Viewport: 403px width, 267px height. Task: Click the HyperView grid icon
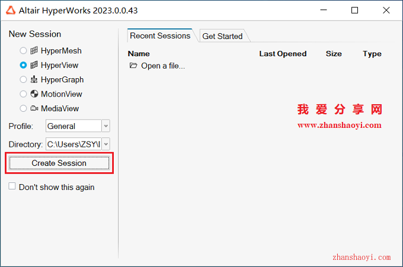pyautogui.click(x=34, y=65)
